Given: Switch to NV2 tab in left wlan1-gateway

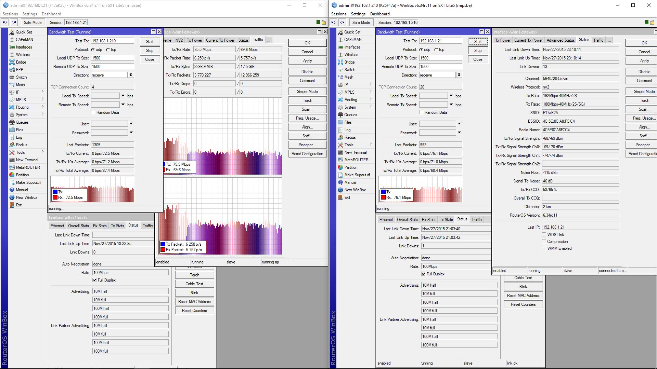Looking at the screenshot, I should pyautogui.click(x=179, y=40).
